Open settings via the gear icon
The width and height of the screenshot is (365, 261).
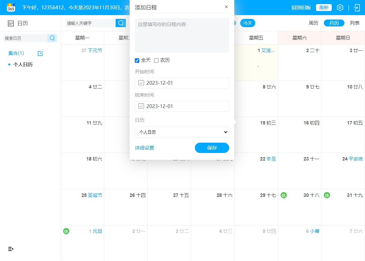(x=340, y=8)
